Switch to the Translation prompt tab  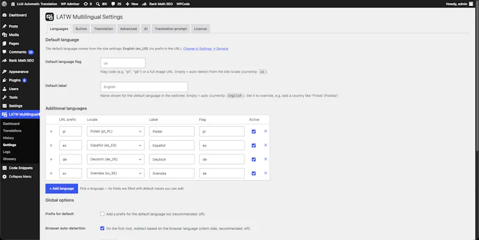(171, 29)
